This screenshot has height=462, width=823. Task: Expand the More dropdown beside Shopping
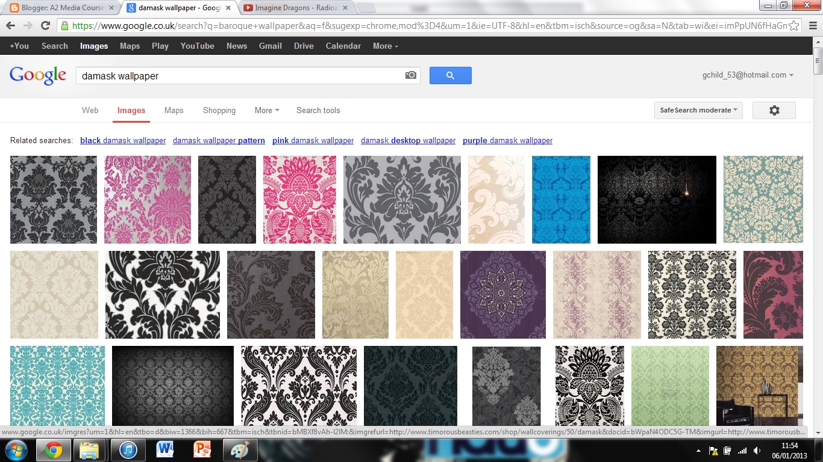pyautogui.click(x=267, y=110)
